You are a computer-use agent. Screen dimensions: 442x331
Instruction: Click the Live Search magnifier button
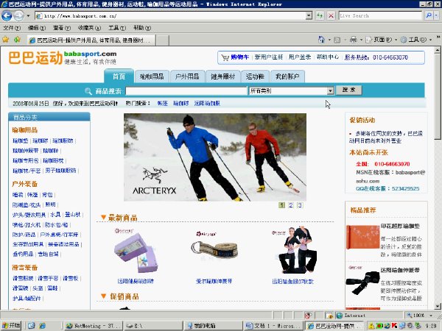click(x=429, y=15)
